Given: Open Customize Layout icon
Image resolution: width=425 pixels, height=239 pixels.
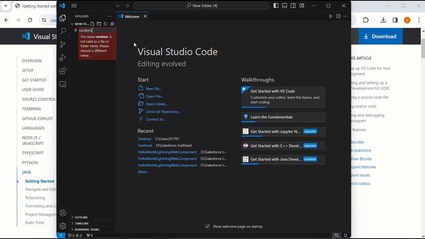Looking at the screenshot, I should [302, 5].
